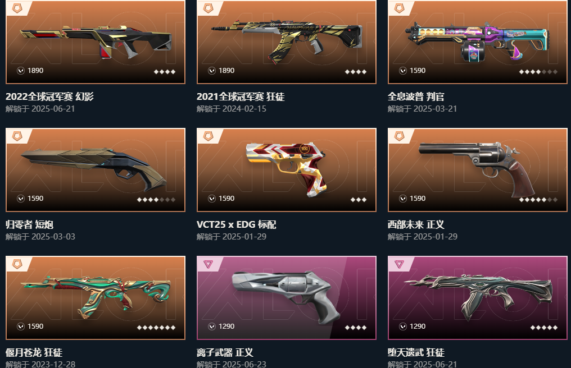Click the level diamonds on 西部未来 正义 card

pos(538,200)
